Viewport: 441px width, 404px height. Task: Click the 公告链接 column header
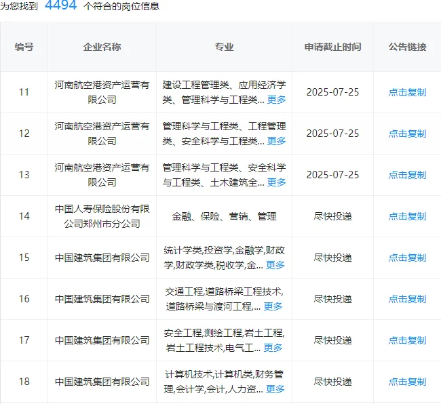pos(407,47)
